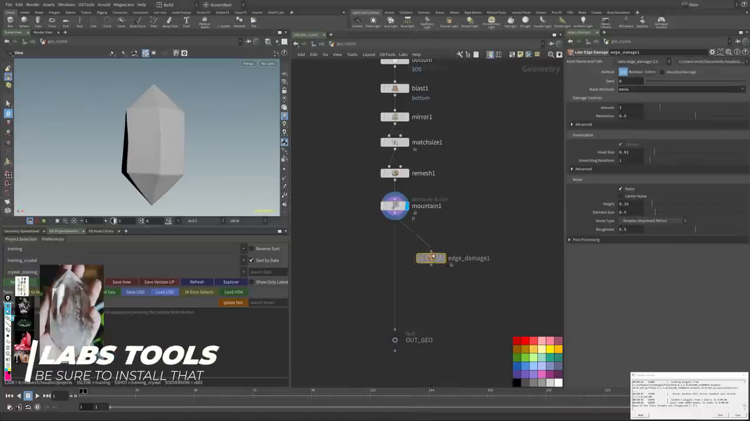
Task: Select the Sphere tool on the Create shelf
Action: click(23, 22)
